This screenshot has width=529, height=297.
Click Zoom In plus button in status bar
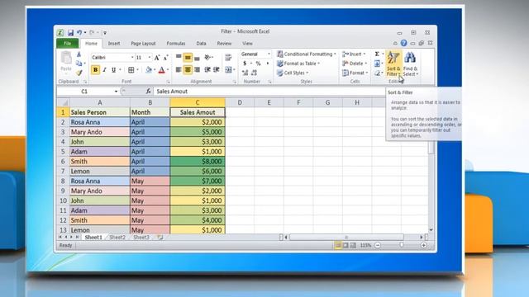click(423, 246)
